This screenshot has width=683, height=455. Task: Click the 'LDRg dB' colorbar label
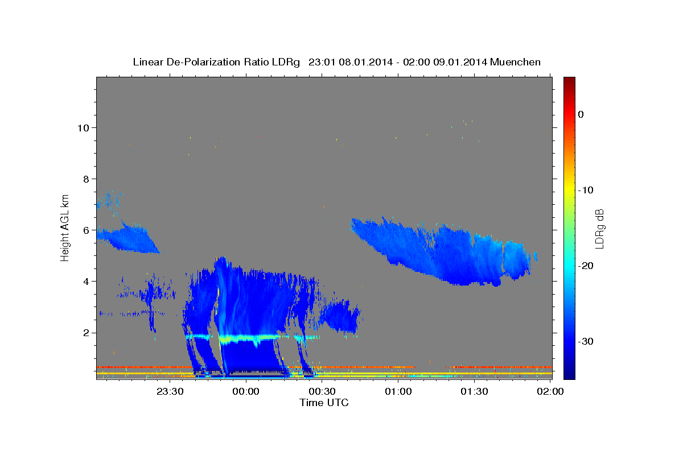(x=599, y=228)
